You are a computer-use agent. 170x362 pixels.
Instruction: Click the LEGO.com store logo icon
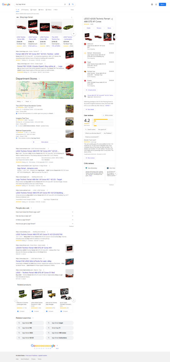coord(85,44)
